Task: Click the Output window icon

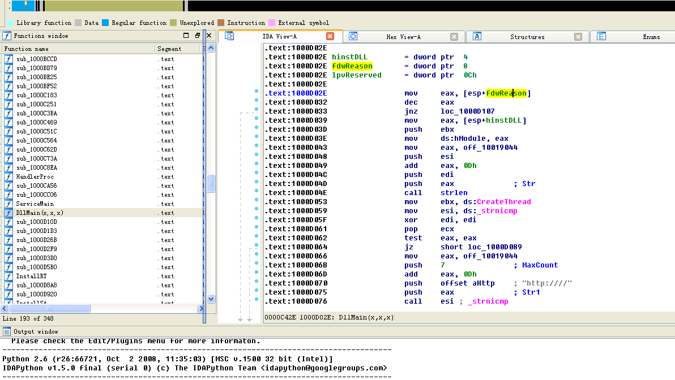Action: (x=7, y=331)
